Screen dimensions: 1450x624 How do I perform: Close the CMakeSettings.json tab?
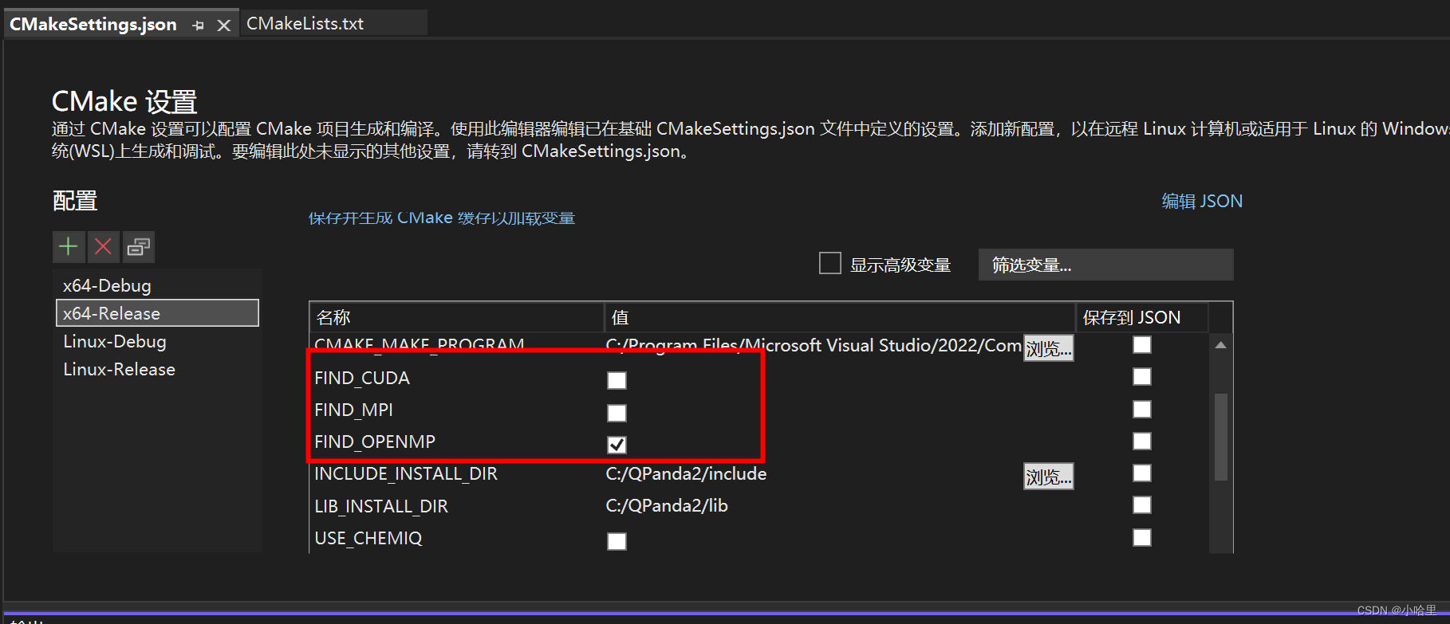224,26
